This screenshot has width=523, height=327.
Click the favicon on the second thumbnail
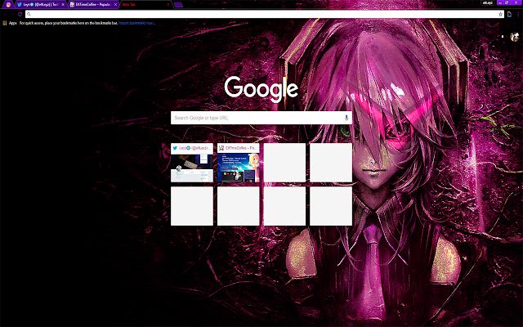click(221, 148)
